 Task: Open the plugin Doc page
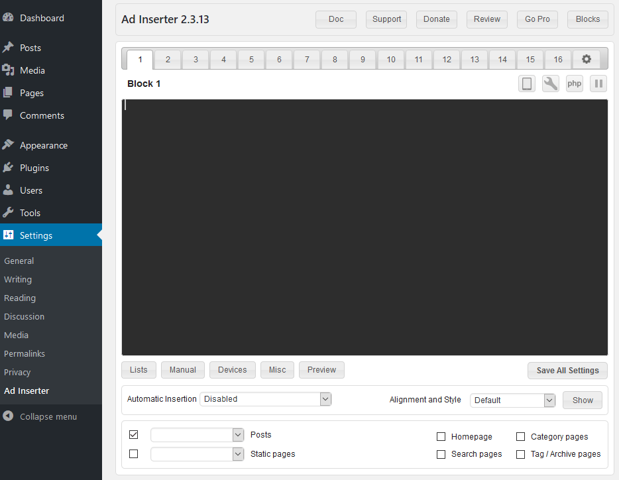[x=335, y=19]
